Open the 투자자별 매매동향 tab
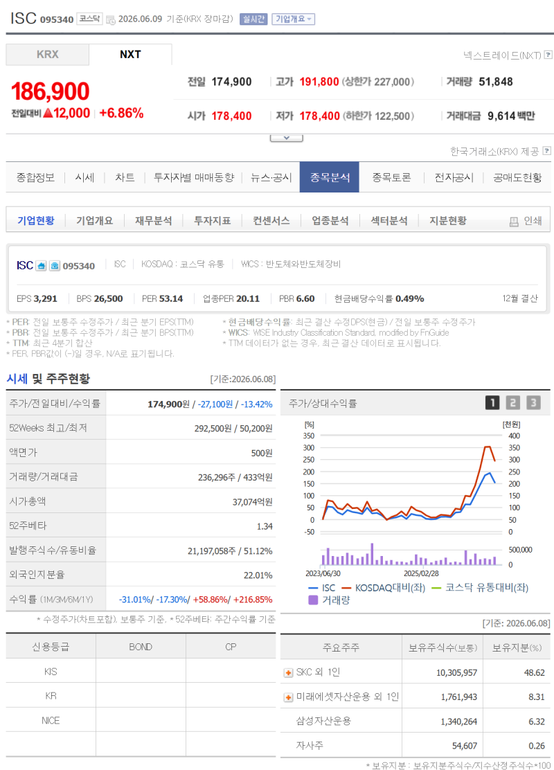 193,177
